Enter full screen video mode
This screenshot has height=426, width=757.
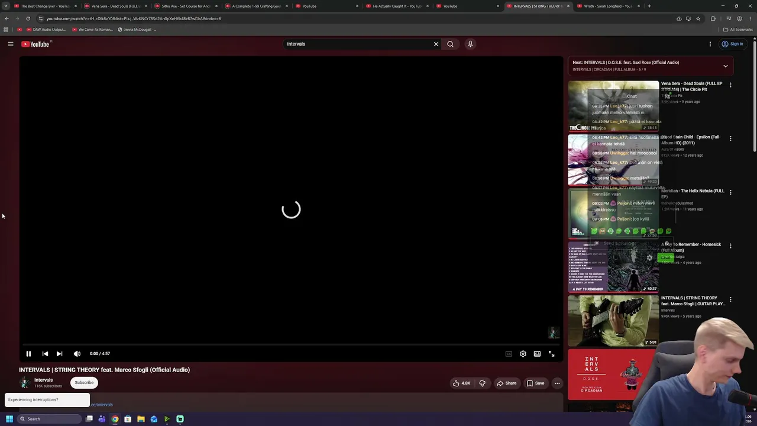click(x=551, y=354)
